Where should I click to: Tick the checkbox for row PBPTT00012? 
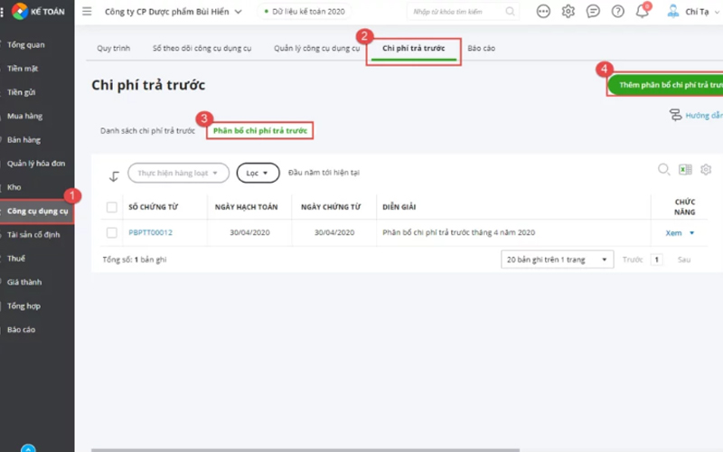pos(112,232)
